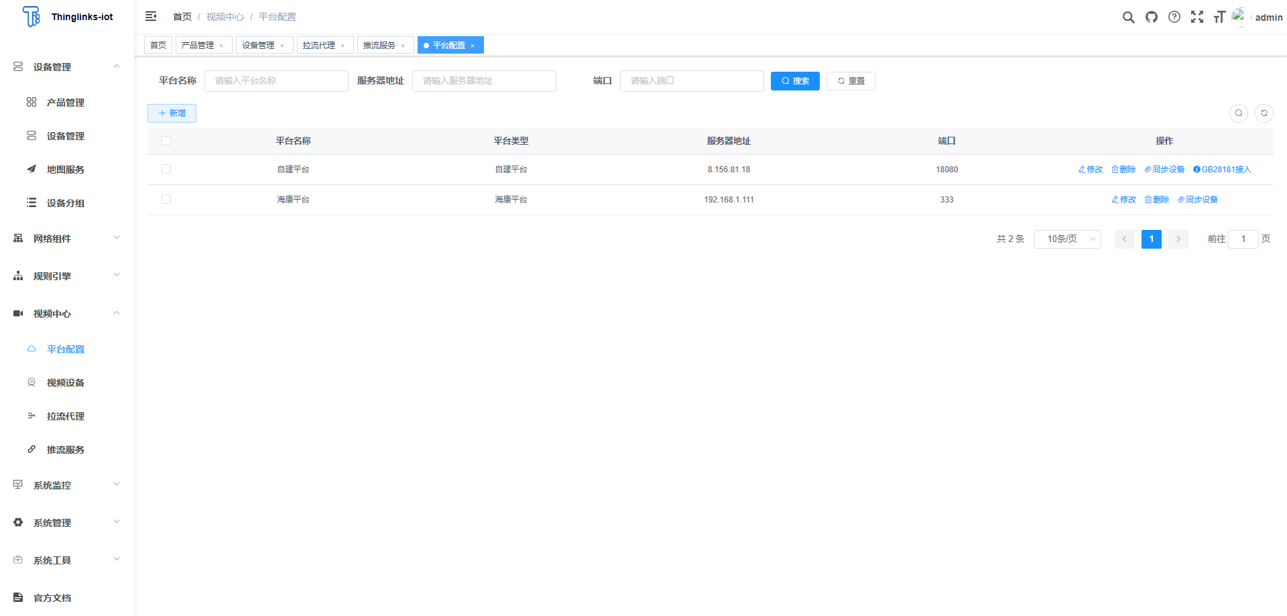
Task: Hide the search bar using round search icon
Action: pyautogui.click(x=1239, y=113)
